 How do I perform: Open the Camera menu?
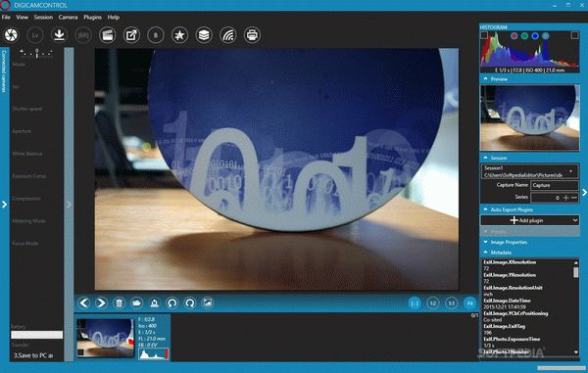click(x=68, y=18)
